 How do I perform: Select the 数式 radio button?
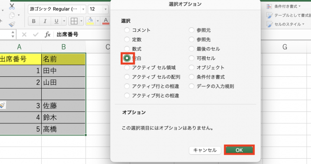click(127, 49)
